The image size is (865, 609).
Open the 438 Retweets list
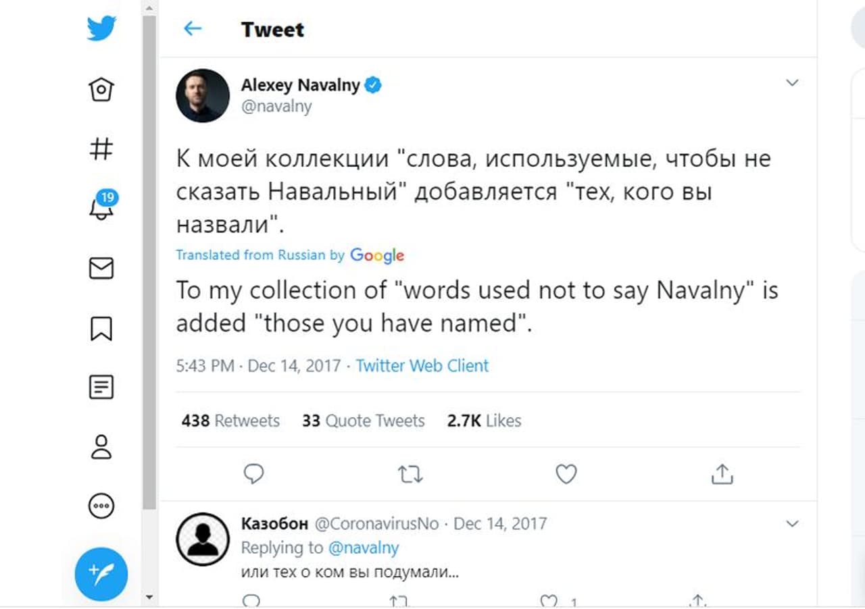point(230,421)
